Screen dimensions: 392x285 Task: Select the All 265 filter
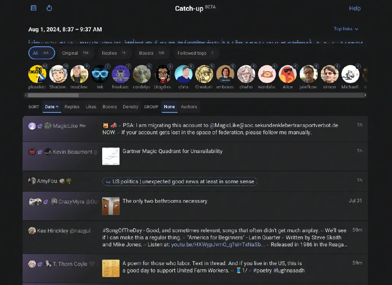(41, 53)
